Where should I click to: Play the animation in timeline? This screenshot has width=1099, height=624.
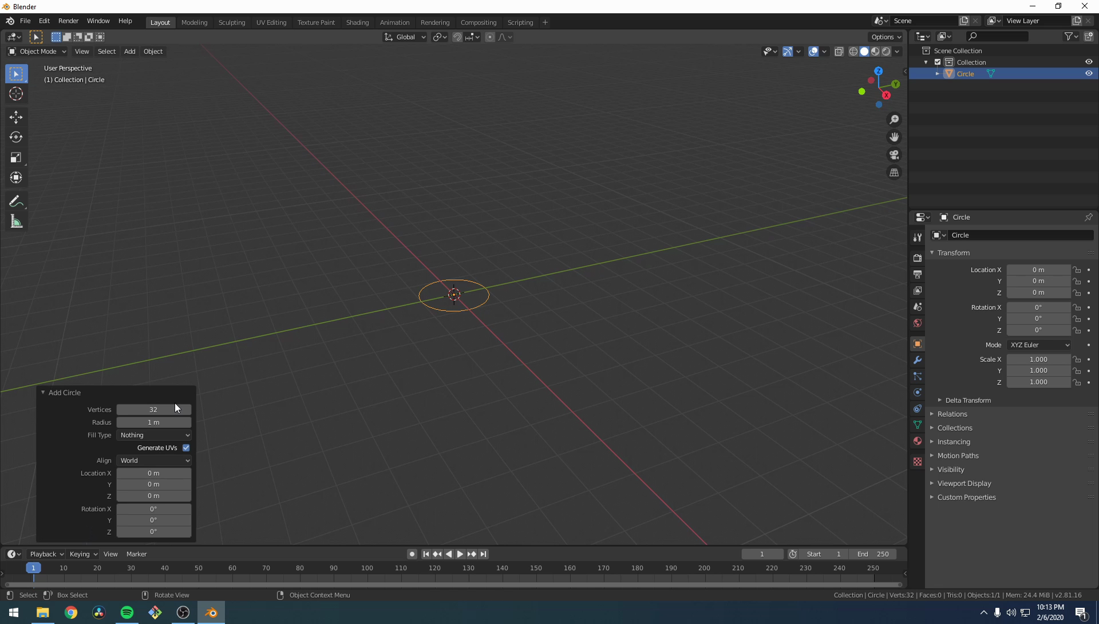coord(460,554)
